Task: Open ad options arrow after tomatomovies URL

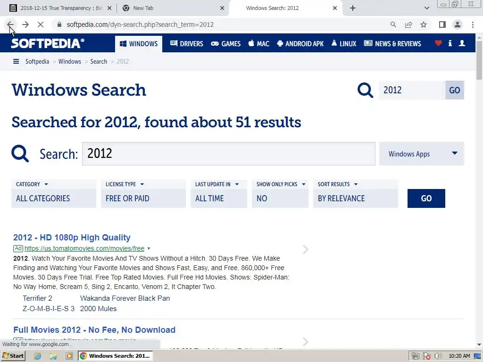Action: pyautogui.click(x=149, y=248)
